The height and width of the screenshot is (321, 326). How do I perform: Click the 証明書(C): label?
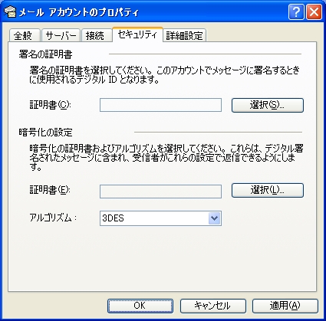click(50, 105)
